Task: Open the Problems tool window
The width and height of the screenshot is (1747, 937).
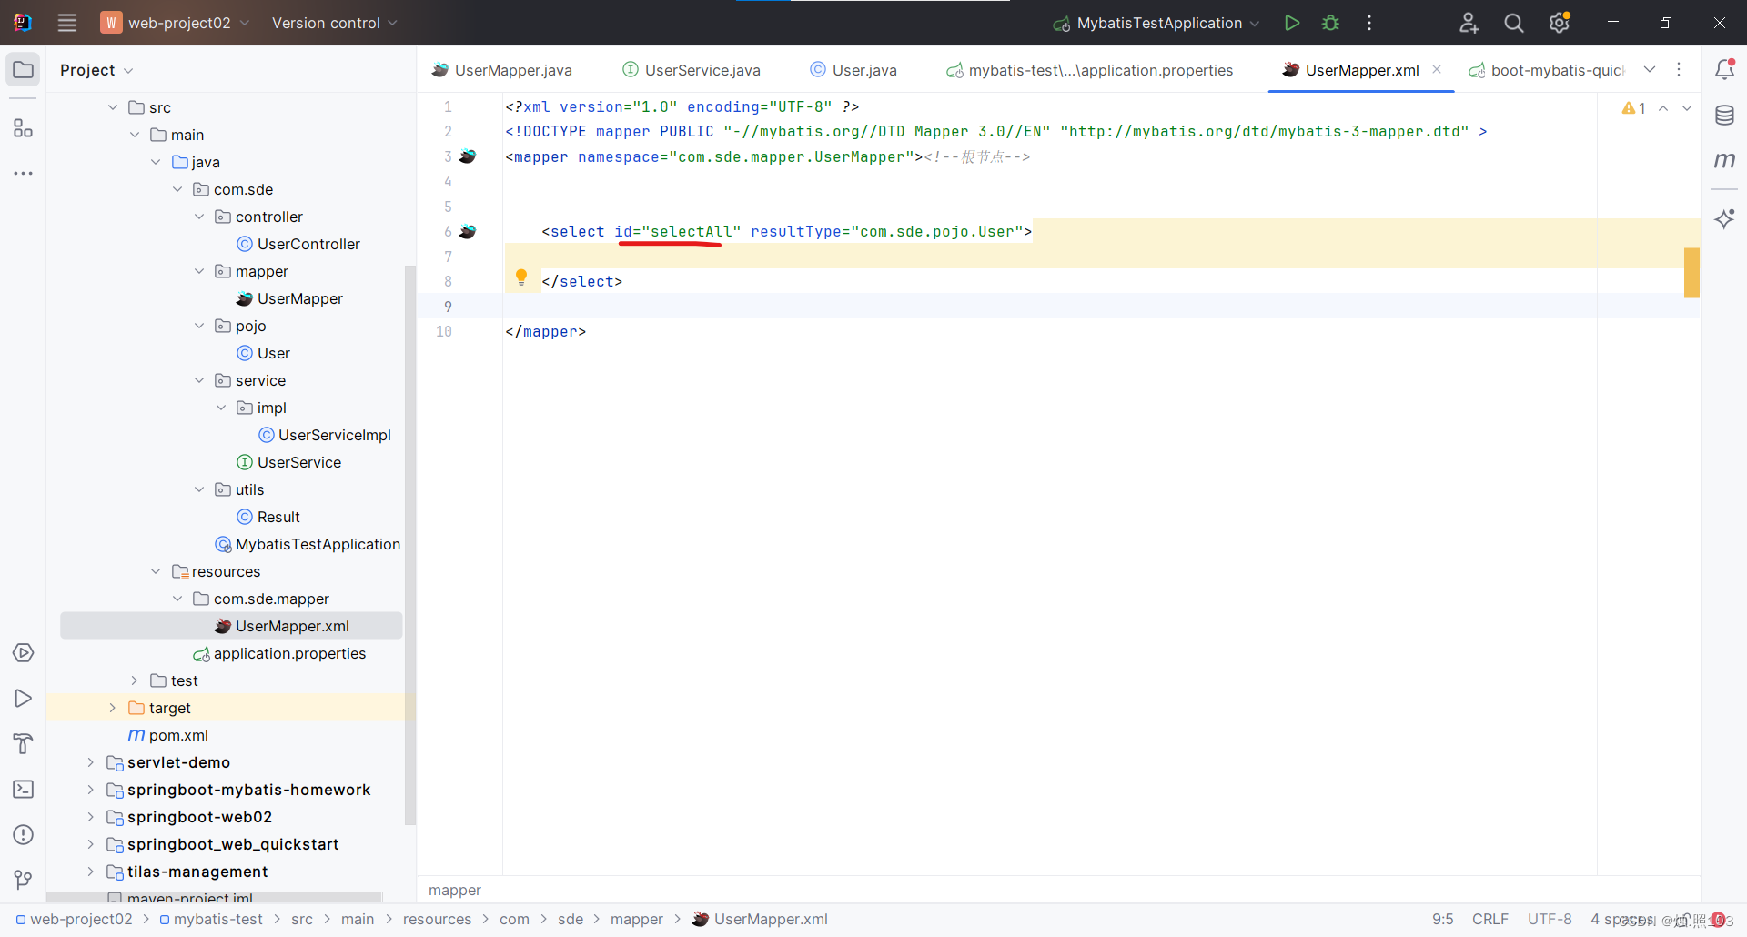Action: 23,834
